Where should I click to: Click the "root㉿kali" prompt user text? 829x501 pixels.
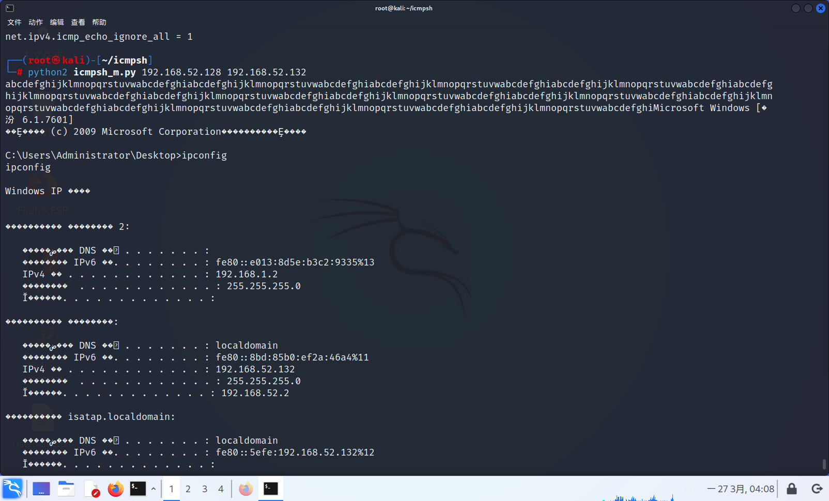pyautogui.click(x=56, y=60)
